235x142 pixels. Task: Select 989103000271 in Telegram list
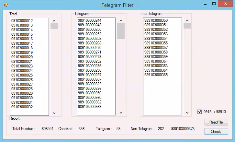[x=90, y=52]
